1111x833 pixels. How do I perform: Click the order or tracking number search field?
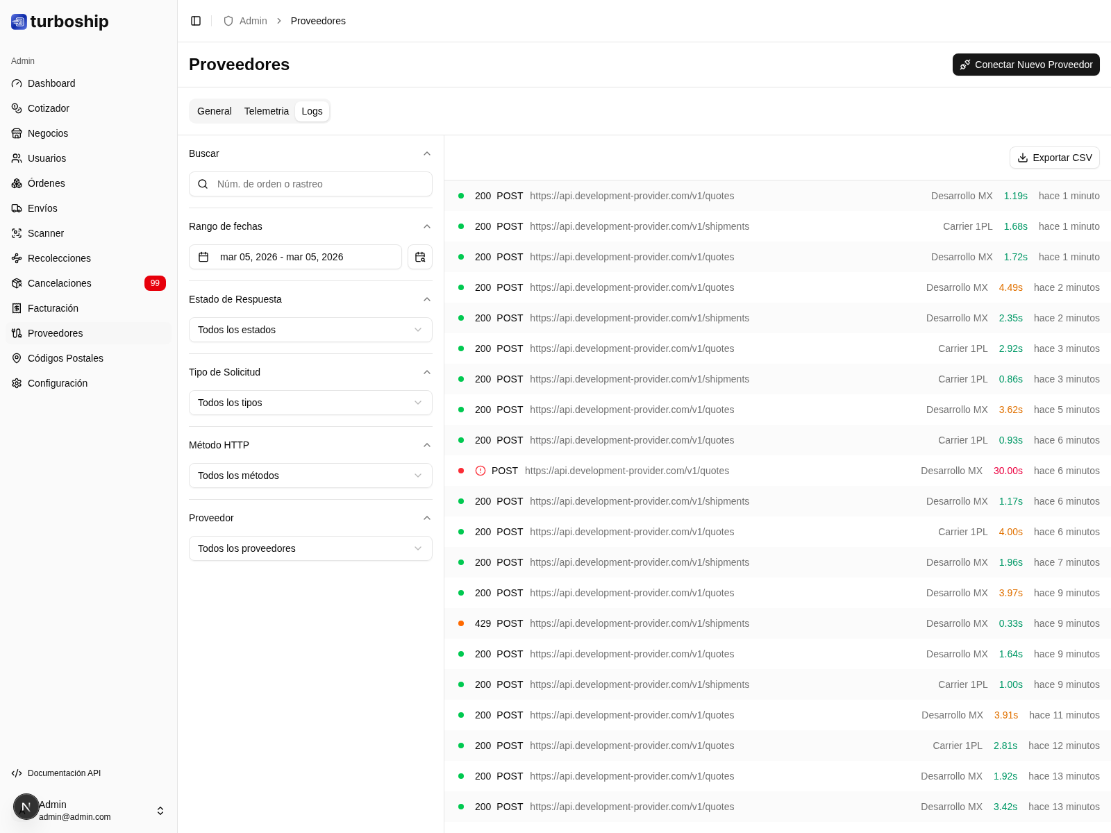pos(310,184)
